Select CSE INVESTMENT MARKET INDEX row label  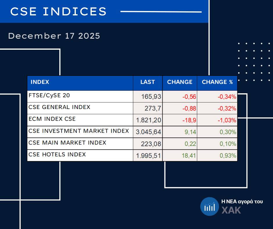click(79, 131)
